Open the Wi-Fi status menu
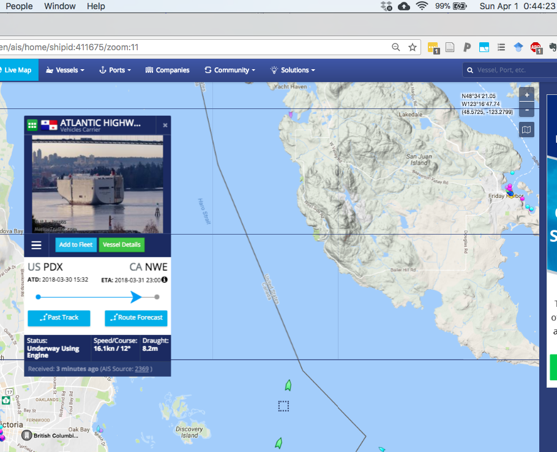Screen dimensions: 557x452 [422, 6]
